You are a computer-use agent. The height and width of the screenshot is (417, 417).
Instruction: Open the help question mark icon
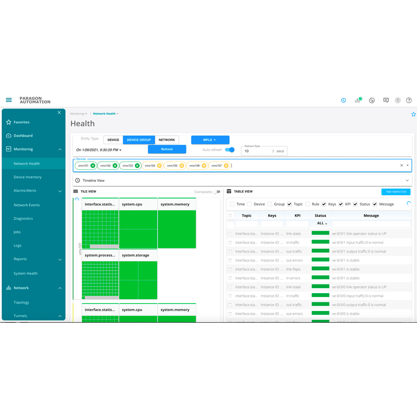point(409,100)
